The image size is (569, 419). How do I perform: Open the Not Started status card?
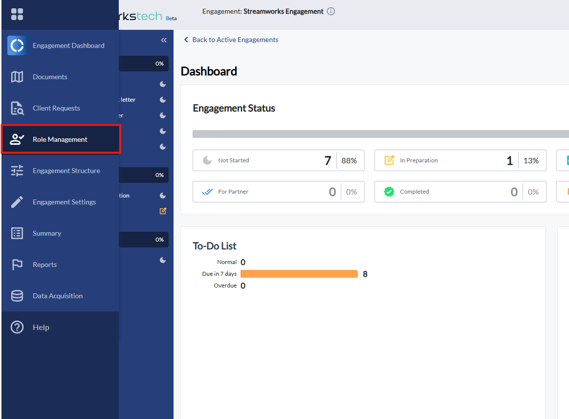coord(278,160)
